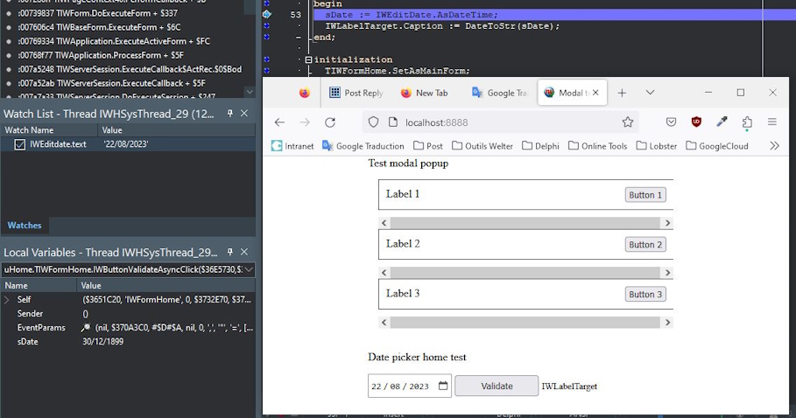796x418 pixels.
Task: Switch to Google Translate tab
Action: click(500, 93)
